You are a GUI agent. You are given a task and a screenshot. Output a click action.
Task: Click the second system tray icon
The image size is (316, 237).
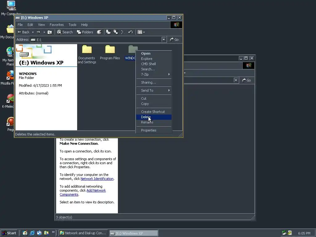tap(290, 233)
